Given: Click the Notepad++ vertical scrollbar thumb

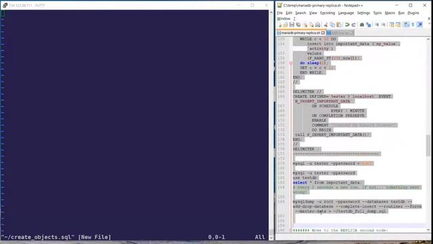Looking at the screenshot, I should [428, 145].
